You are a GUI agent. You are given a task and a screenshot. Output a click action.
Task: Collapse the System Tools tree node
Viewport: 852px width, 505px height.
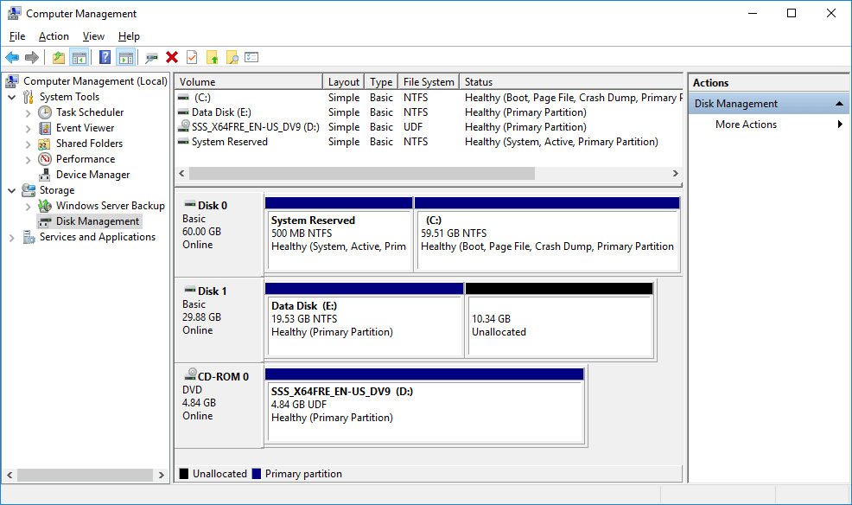pyautogui.click(x=12, y=98)
